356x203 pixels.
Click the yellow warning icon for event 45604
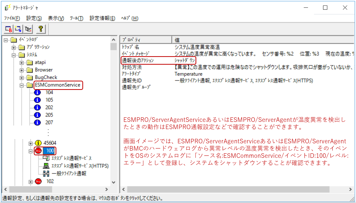tap(38, 143)
